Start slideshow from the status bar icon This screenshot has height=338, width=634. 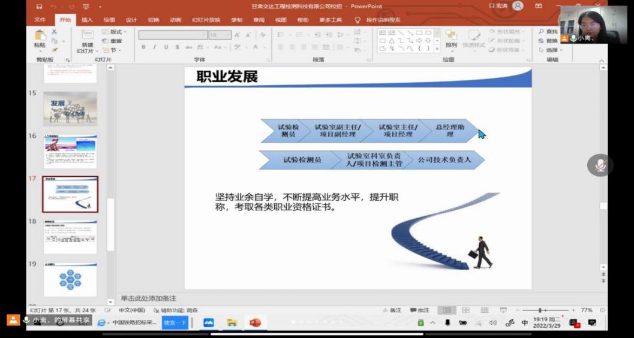click(x=503, y=310)
